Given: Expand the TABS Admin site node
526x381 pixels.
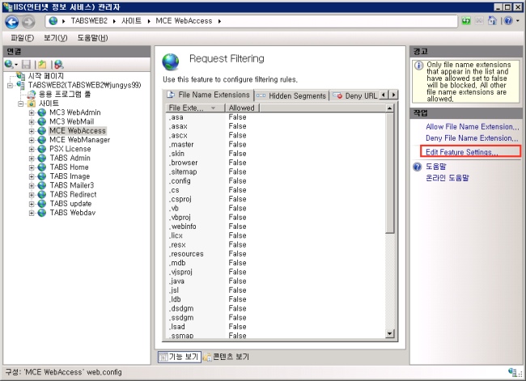Looking at the screenshot, I should (32, 159).
